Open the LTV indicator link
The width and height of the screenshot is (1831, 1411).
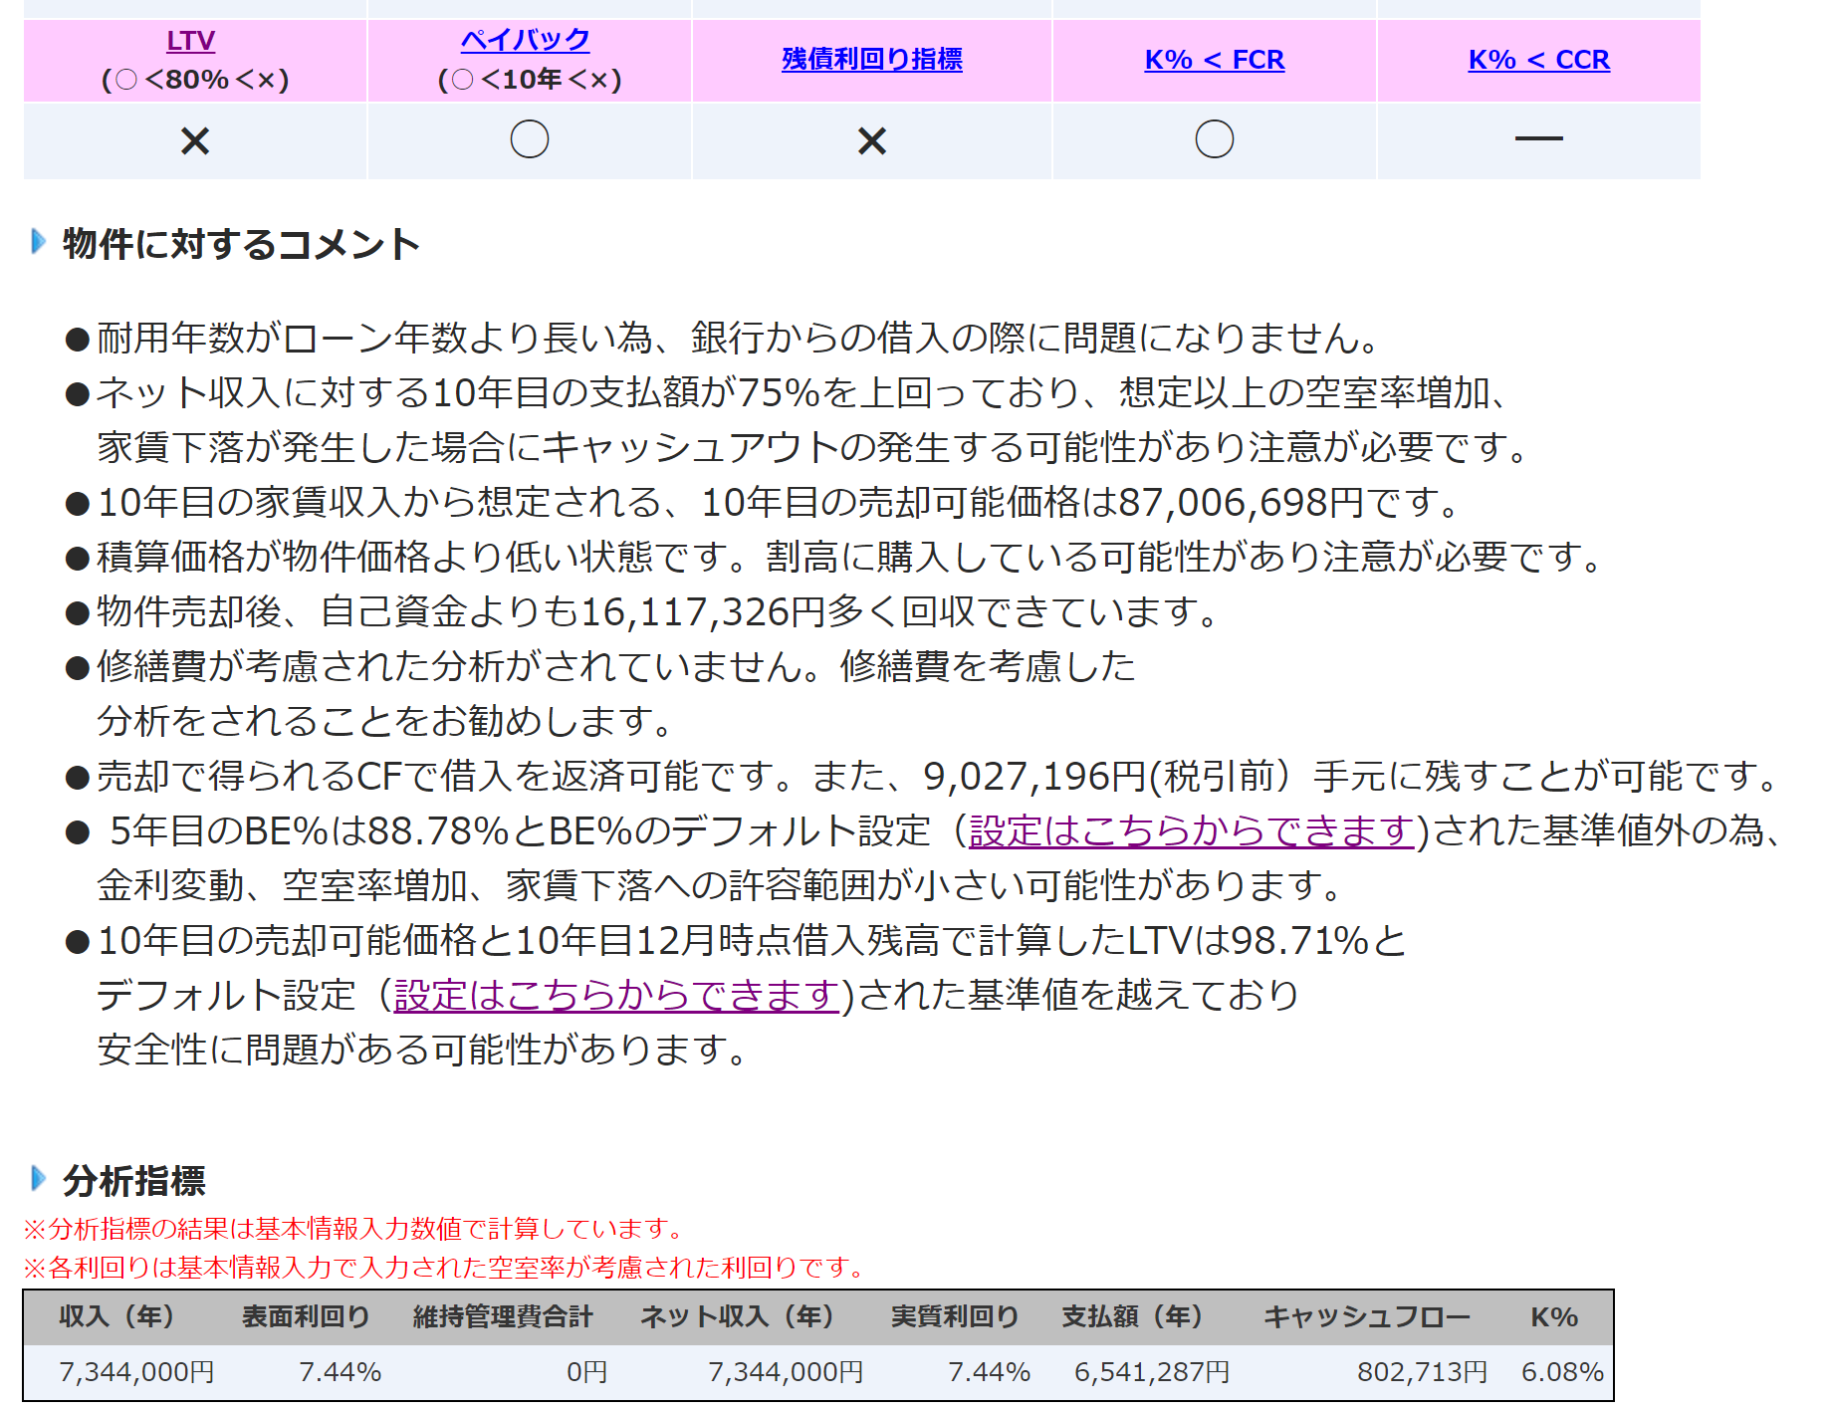tap(190, 41)
